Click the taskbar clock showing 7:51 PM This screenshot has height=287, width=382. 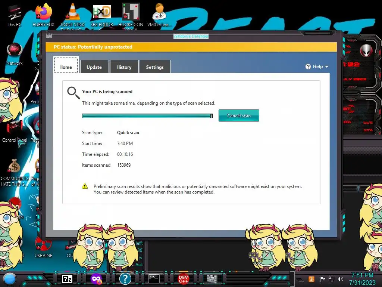coord(362,279)
